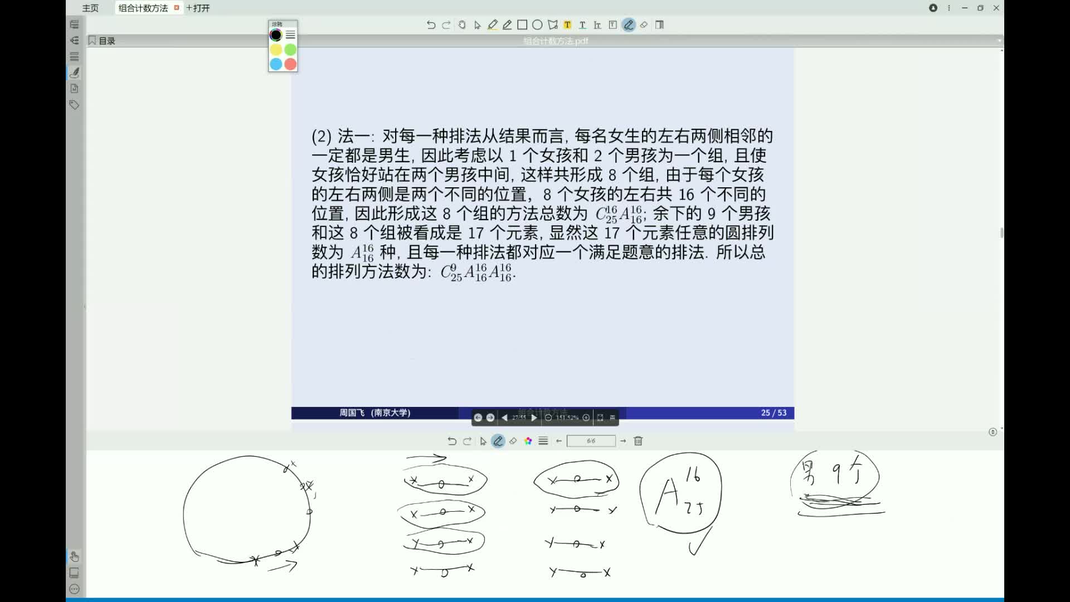
Task: Open the whiteboard color palette icon
Action: coord(528,441)
